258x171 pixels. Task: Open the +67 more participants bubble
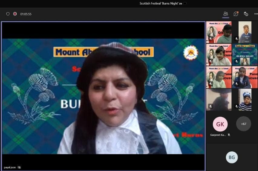243,124
